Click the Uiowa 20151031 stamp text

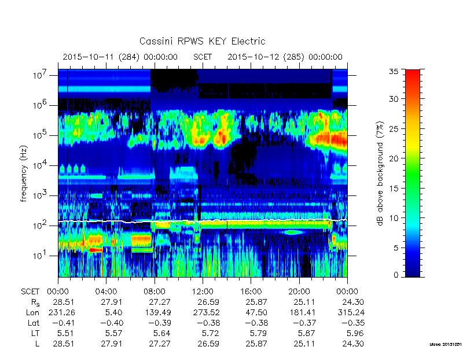pos(446,345)
